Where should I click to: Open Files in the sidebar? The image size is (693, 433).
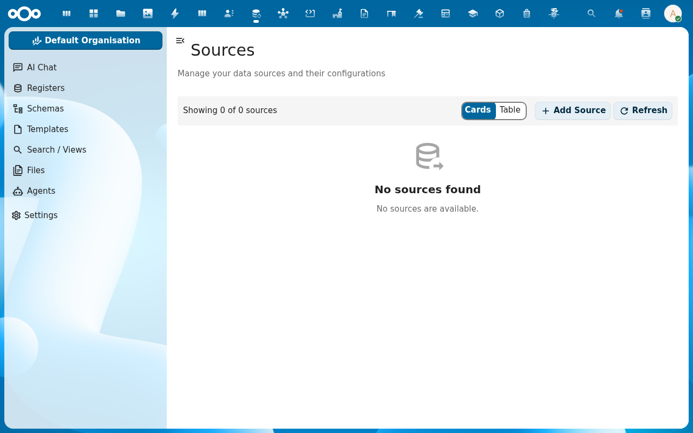(x=86, y=170)
